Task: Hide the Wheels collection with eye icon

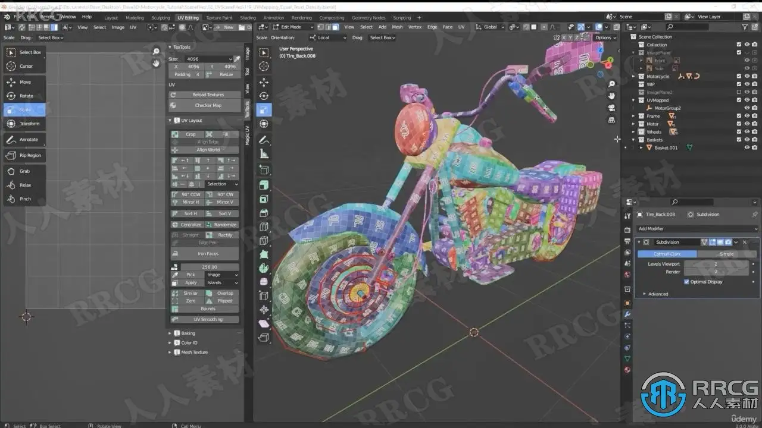Action: click(747, 132)
